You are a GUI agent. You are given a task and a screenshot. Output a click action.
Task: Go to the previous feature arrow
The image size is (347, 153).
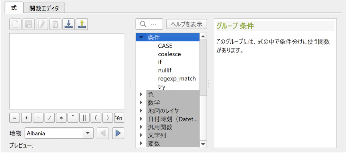click(x=103, y=133)
